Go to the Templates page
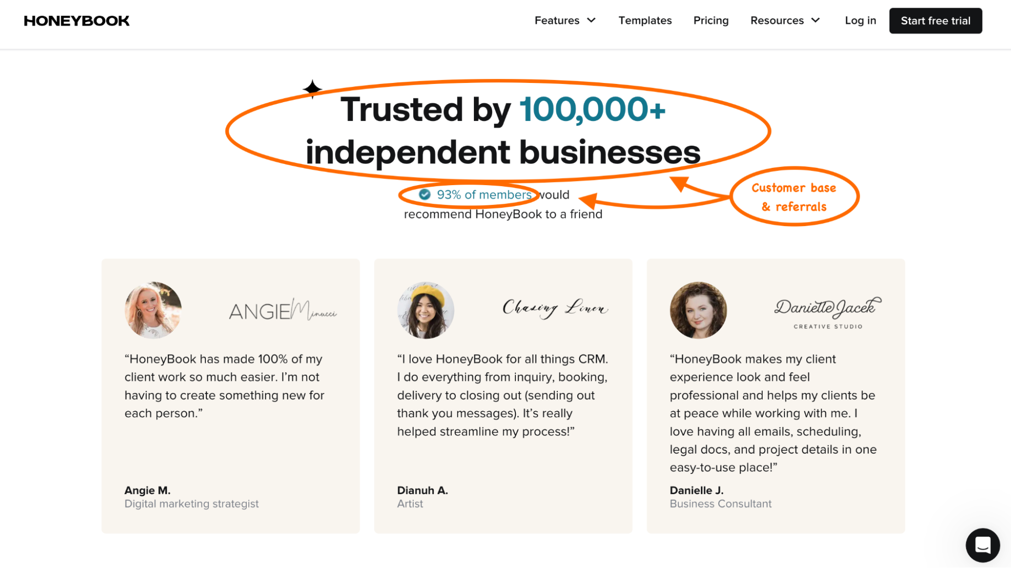This screenshot has width=1011, height=568. (645, 21)
